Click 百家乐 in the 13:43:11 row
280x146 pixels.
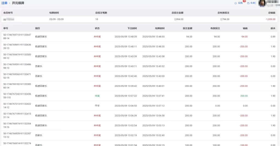pos(39,66)
